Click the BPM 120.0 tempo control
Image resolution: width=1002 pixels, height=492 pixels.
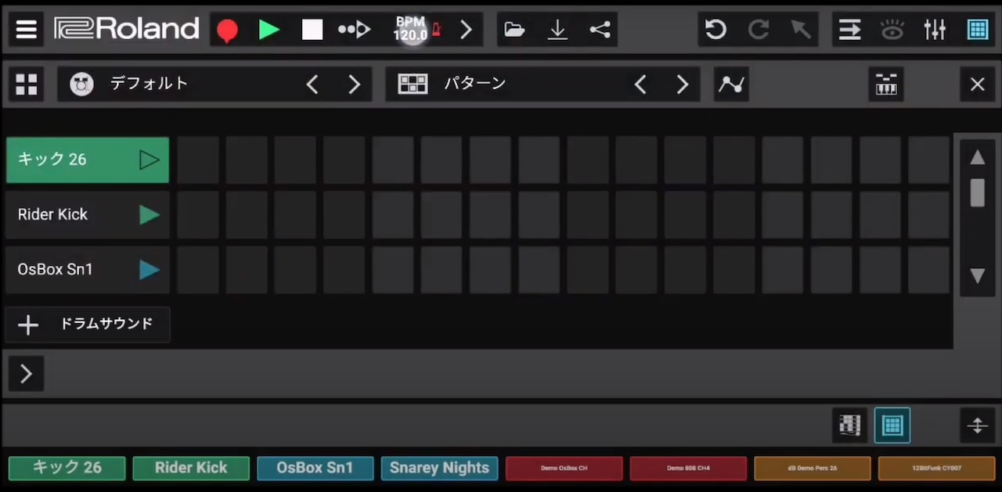410,29
